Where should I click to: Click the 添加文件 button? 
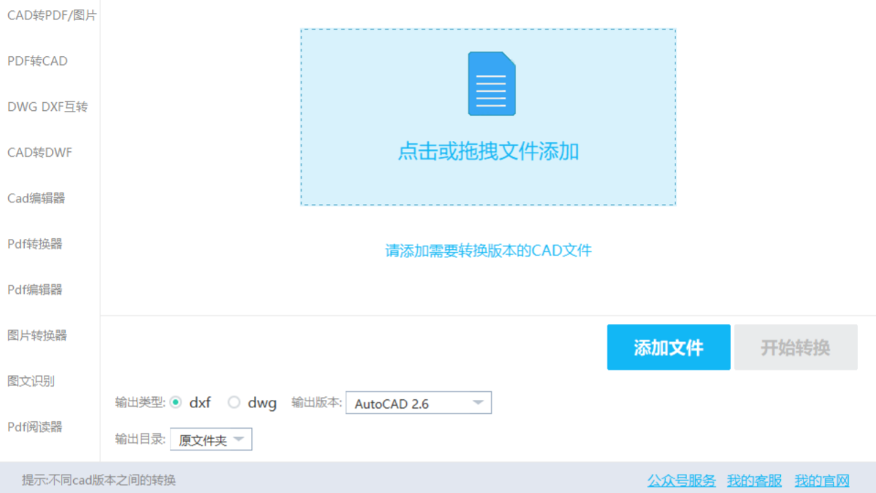[x=668, y=347]
